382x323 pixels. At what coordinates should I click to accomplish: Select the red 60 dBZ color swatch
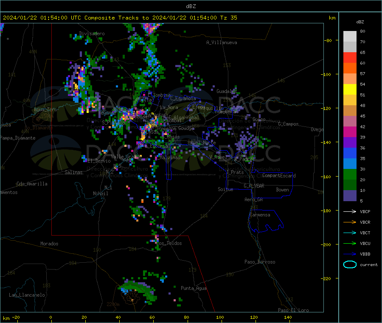coord(350,57)
